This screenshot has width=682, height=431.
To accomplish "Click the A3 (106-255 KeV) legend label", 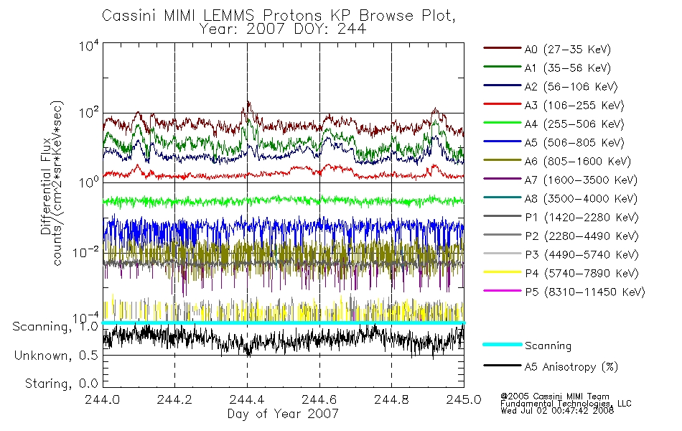I will point(574,106).
